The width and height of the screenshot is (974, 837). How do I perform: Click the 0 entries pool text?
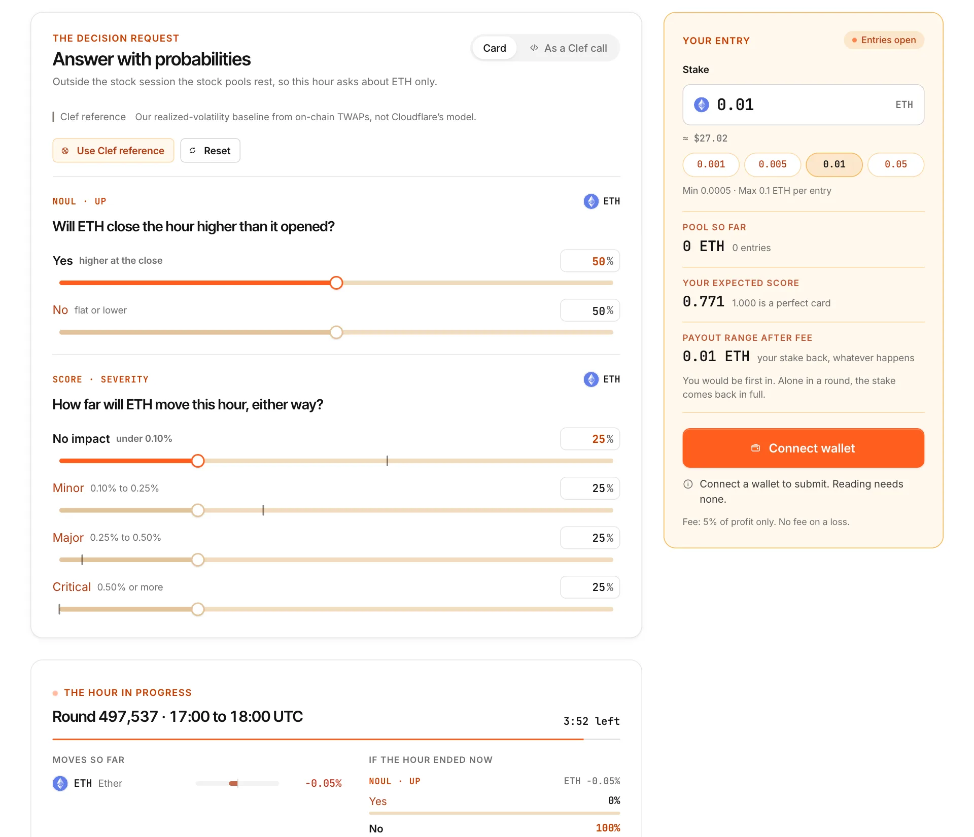point(751,248)
